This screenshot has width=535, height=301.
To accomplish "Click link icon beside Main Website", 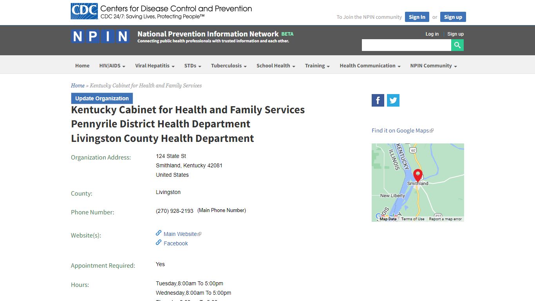I will (x=159, y=233).
